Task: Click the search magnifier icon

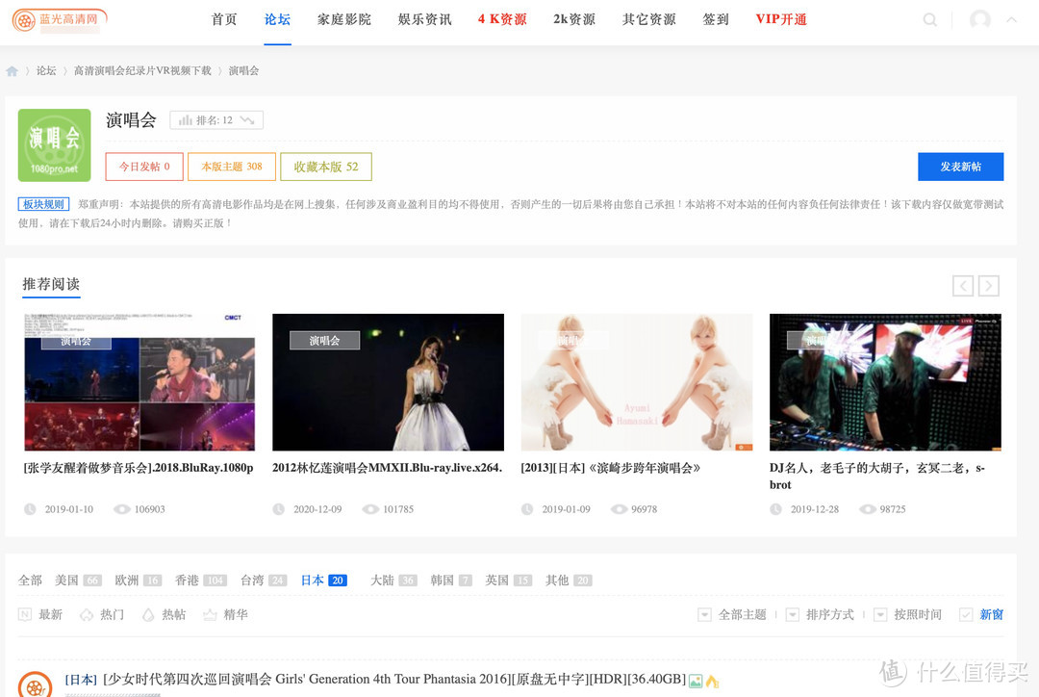Action: 929,19
